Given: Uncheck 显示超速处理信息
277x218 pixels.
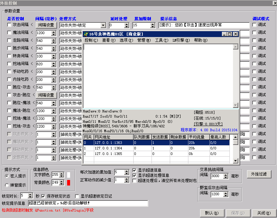Looking at the screenshot, I should click(x=134, y=175).
